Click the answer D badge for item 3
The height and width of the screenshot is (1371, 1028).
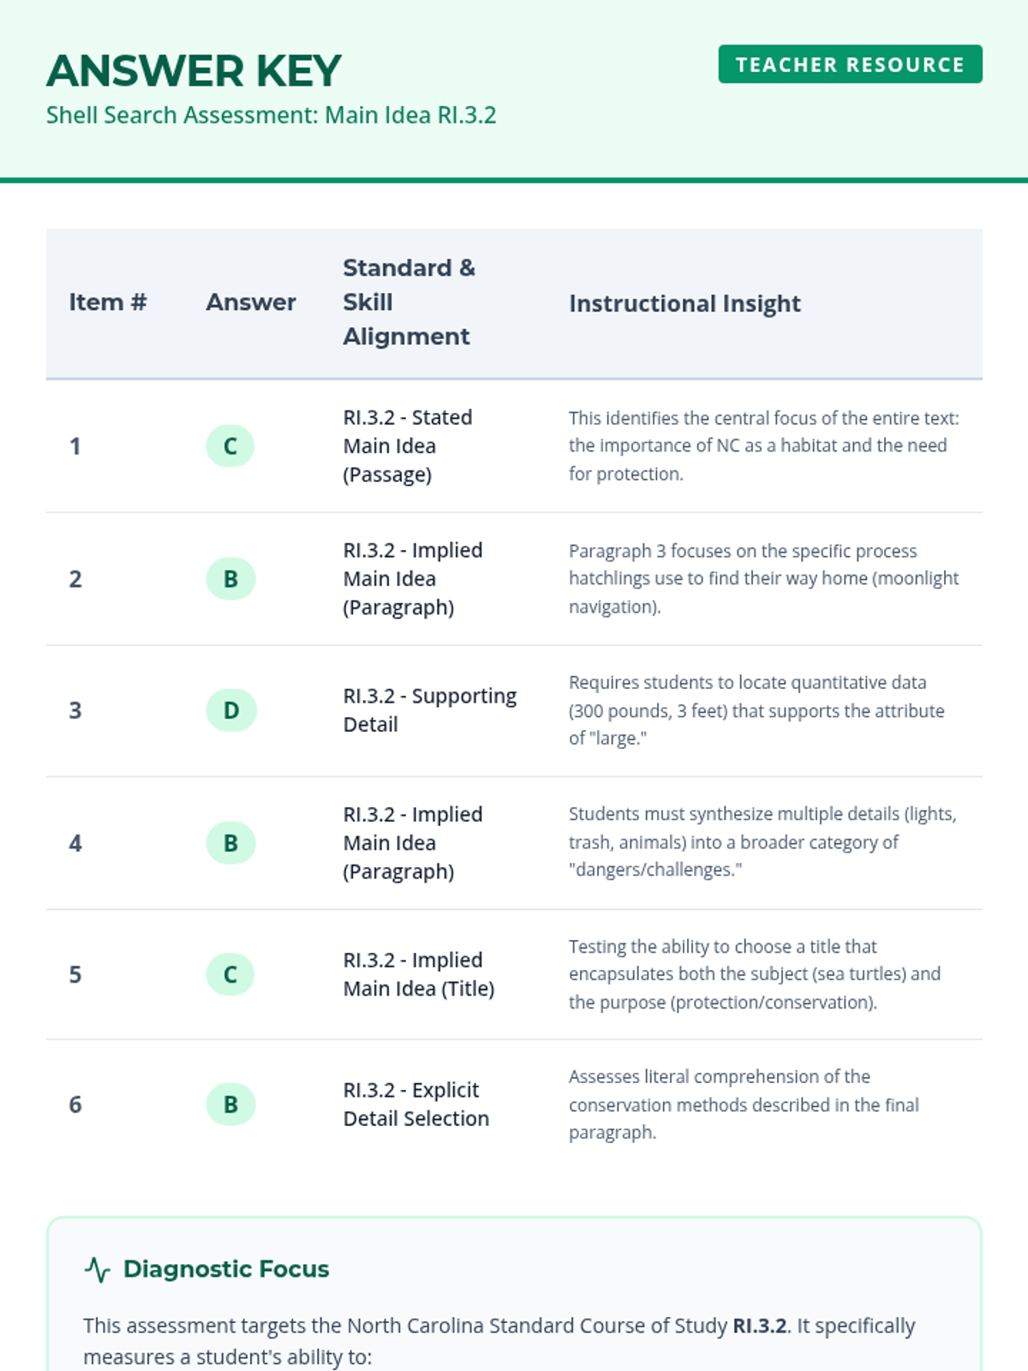(x=231, y=710)
